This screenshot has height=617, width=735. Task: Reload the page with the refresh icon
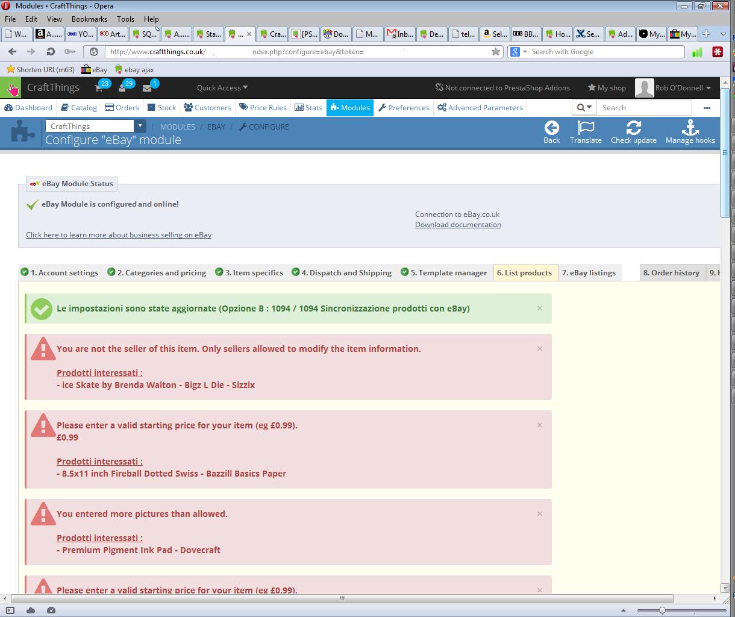(51, 52)
